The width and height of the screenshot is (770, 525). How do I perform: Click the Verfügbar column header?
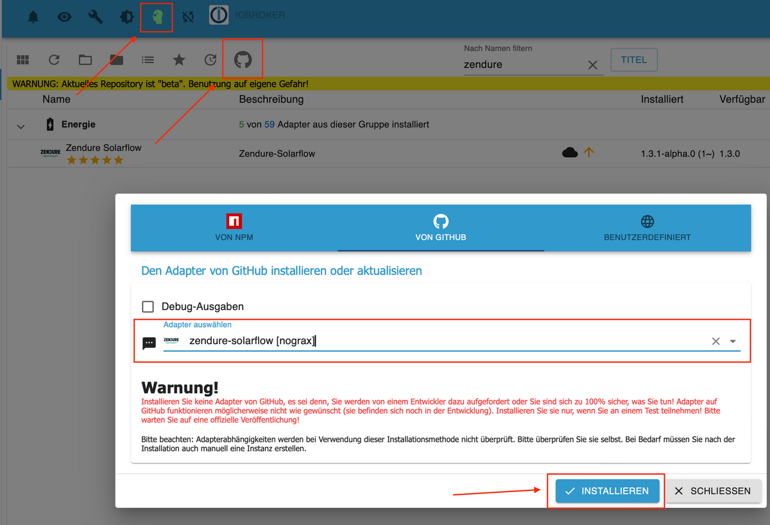(742, 99)
